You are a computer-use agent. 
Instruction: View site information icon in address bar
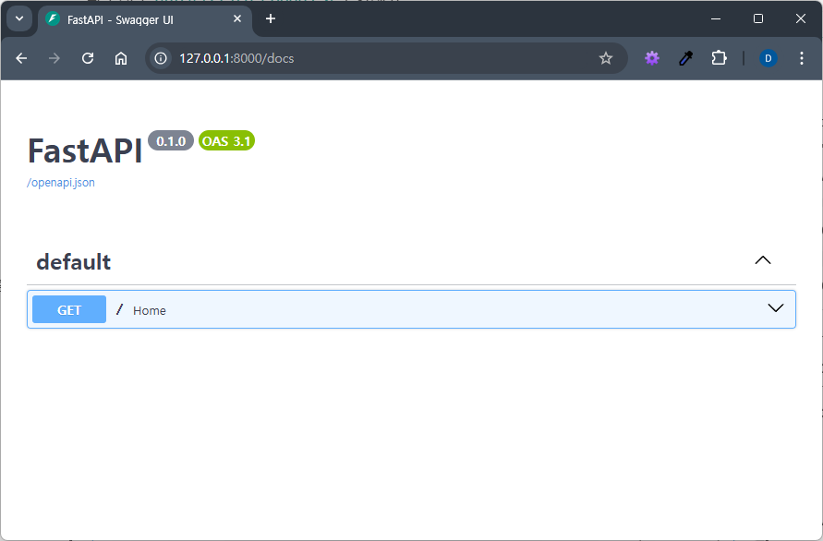[161, 58]
